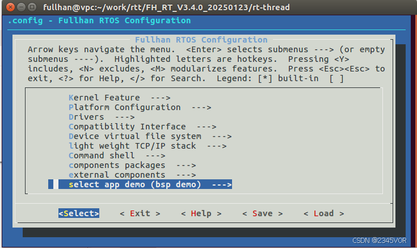Open Device virtual file system submenu
The height and width of the screenshot is (248, 417).
click(x=150, y=136)
